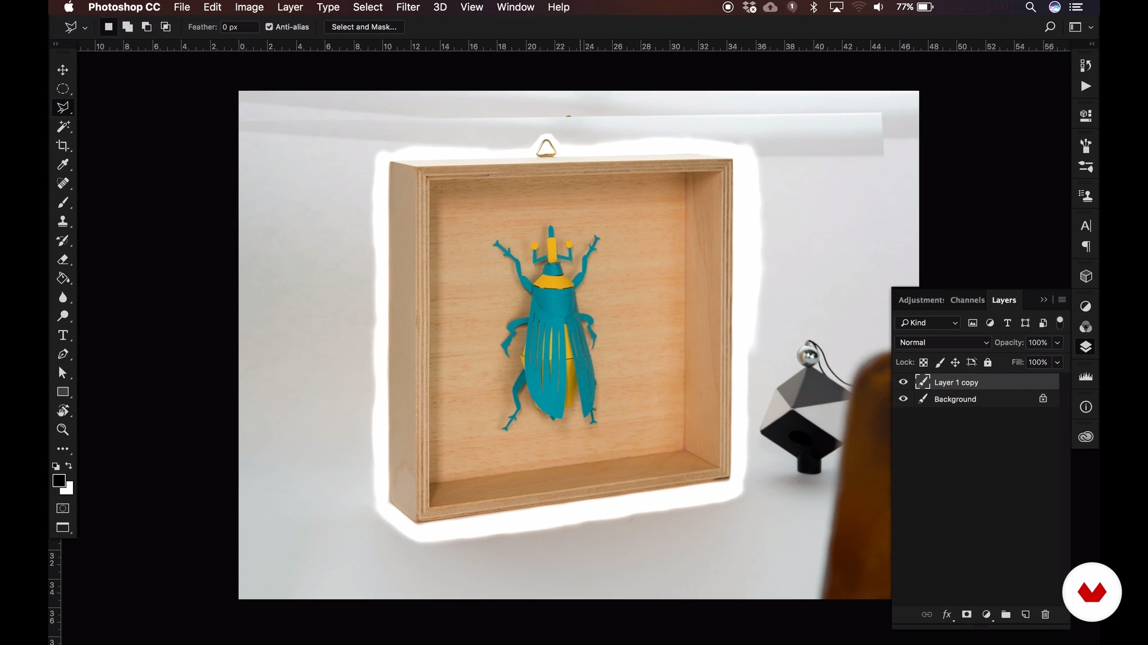Open the 3D panel cube icon

point(1086,277)
